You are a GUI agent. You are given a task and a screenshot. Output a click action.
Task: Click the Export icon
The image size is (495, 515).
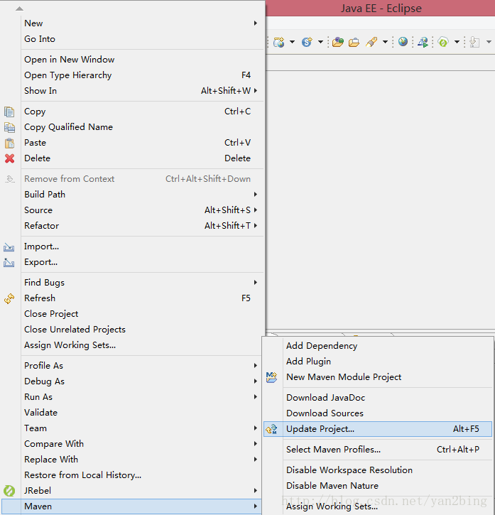[9, 262]
